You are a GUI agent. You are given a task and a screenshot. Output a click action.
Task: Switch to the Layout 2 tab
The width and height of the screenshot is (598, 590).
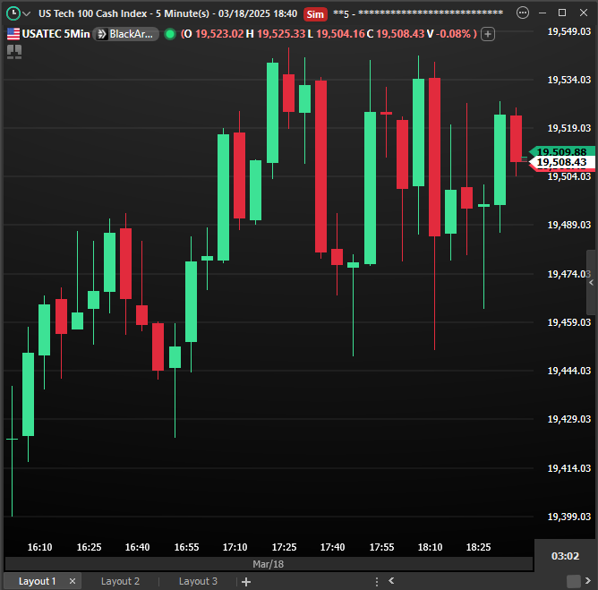120,581
